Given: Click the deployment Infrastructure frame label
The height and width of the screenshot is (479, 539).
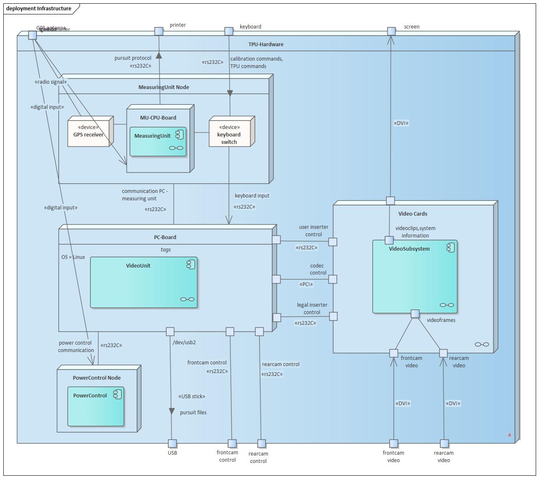Looking at the screenshot, I should pyautogui.click(x=39, y=9).
